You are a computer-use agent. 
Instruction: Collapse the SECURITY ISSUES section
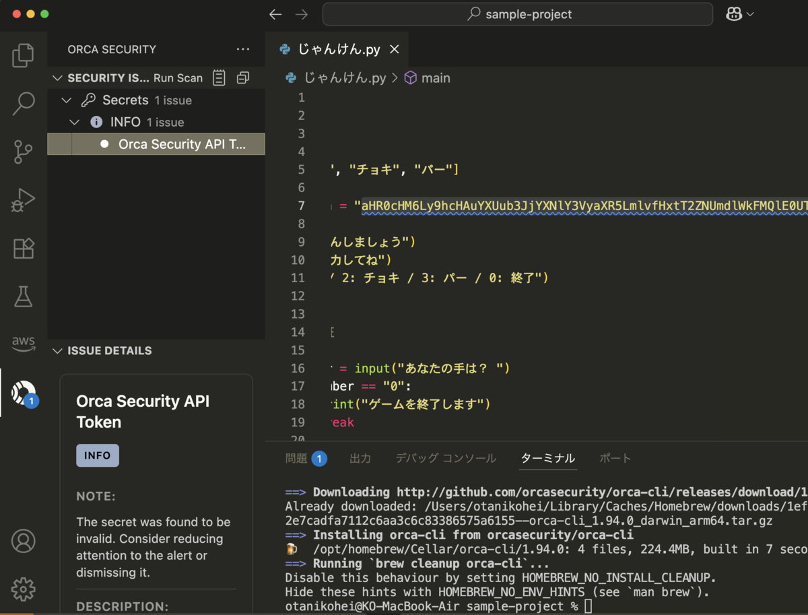tap(57, 78)
